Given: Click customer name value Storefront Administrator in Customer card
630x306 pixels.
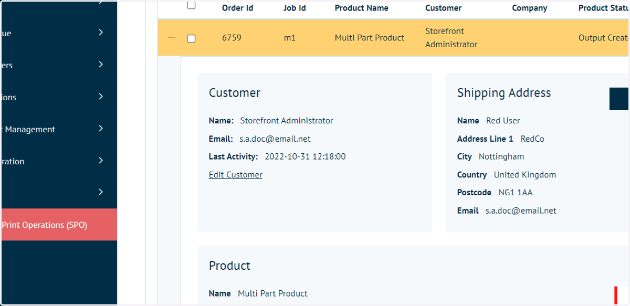Looking at the screenshot, I should (x=287, y=121).
